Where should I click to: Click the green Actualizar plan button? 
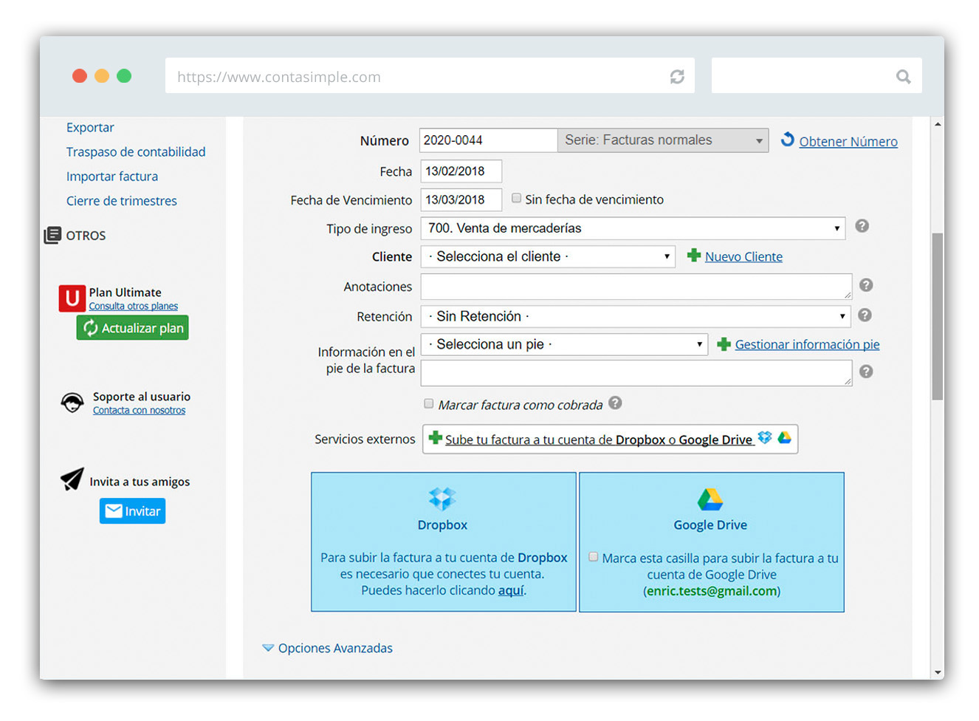[133, 327]
